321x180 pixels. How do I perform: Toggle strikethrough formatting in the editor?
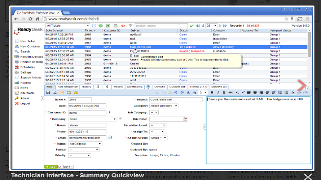[230, 93]
